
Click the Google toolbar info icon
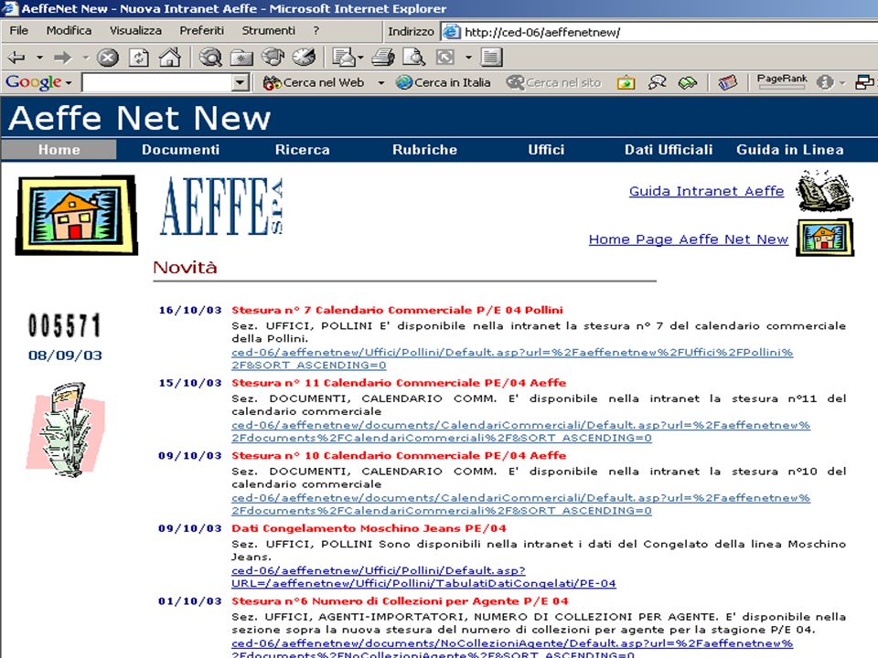point(824,82)
